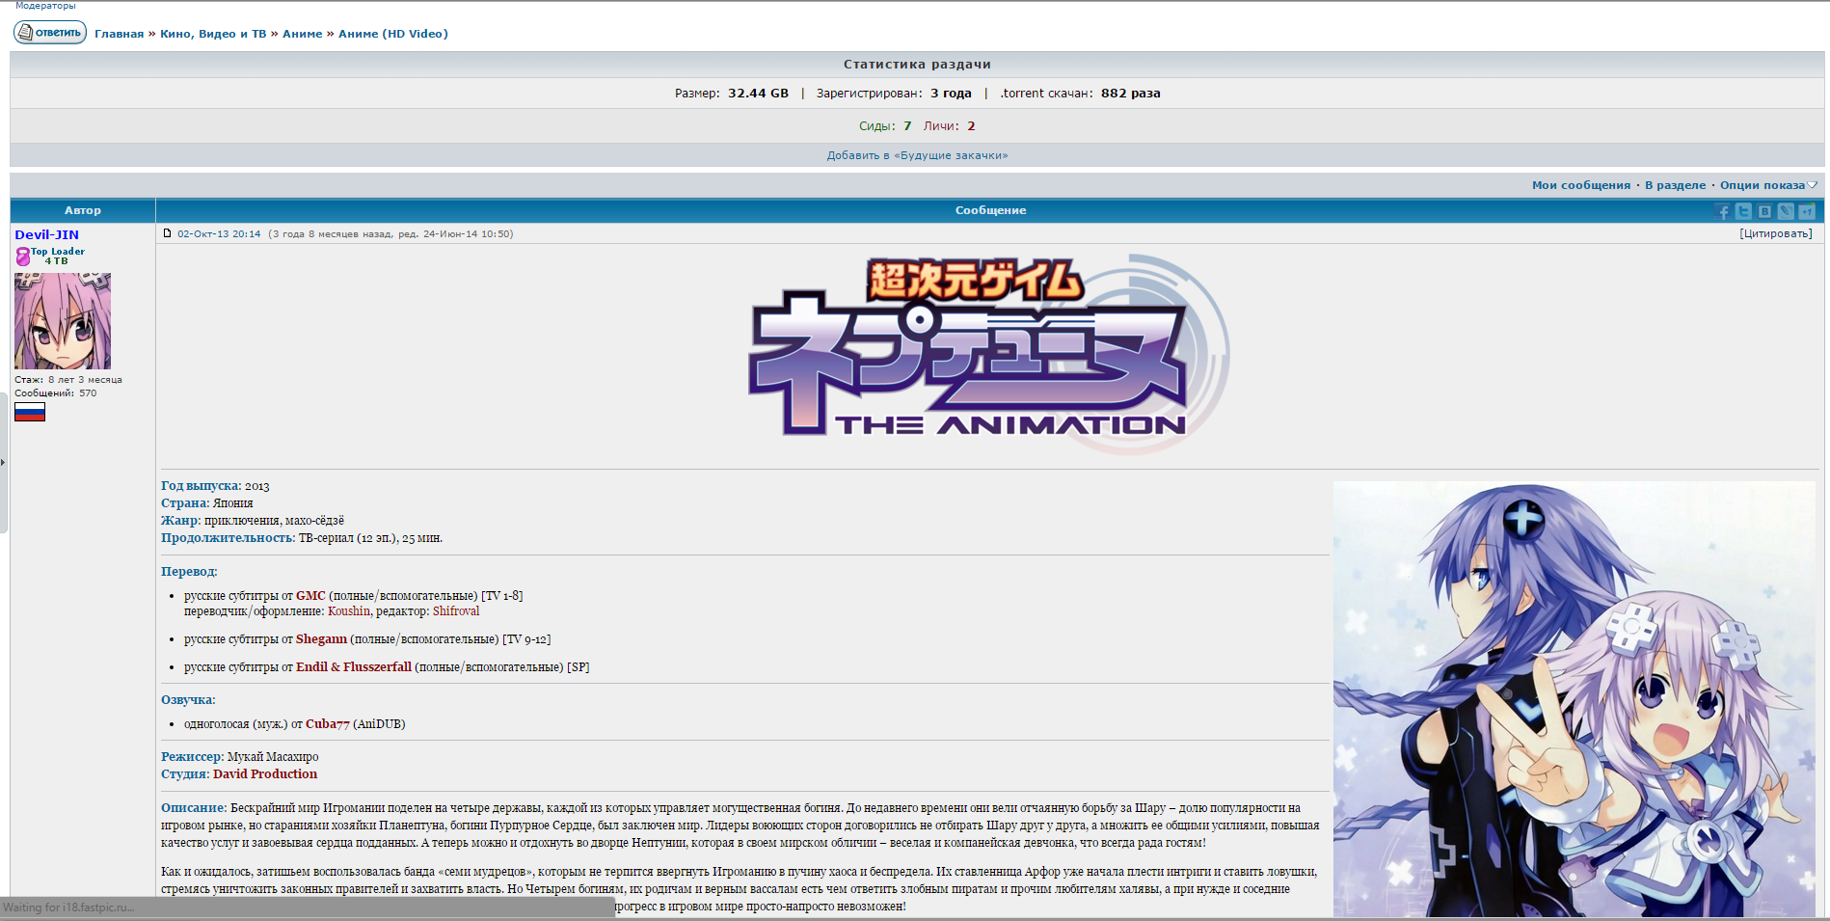Click the Flusszerfall subtitle author link

coord(377,667)
